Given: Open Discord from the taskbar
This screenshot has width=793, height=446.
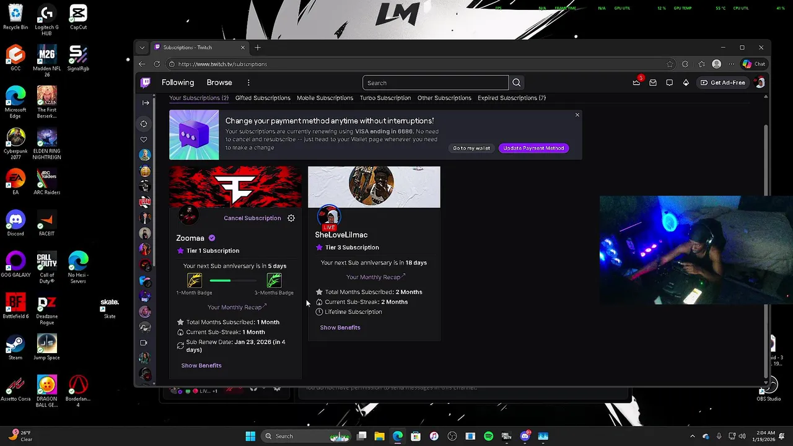Looking at the screenshot, I should coord(525,436).
